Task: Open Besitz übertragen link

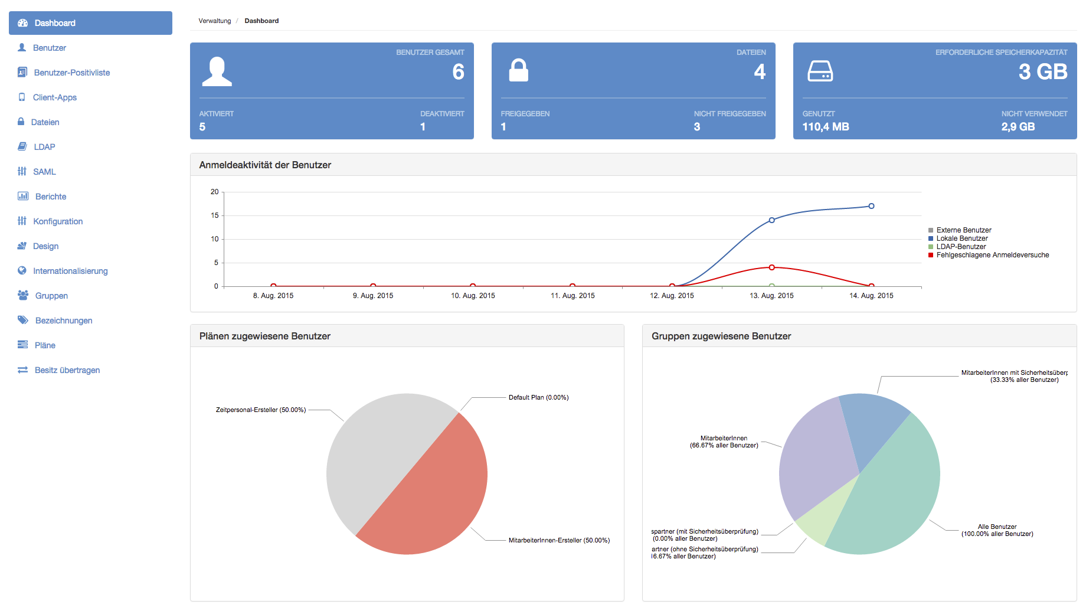Action: tap(91, 370)
